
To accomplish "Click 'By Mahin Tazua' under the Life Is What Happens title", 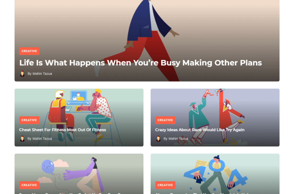I will [x=40, y=74].
